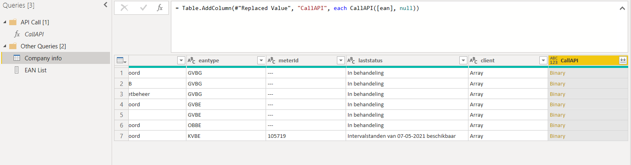Open filter dropdown for the first partial column
This screenshot has height=165, width=631.
coord(181,60)
